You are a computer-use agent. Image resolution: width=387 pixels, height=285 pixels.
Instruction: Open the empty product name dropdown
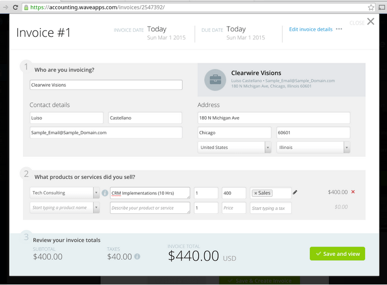pyautogui.click(x=64, y=208)
